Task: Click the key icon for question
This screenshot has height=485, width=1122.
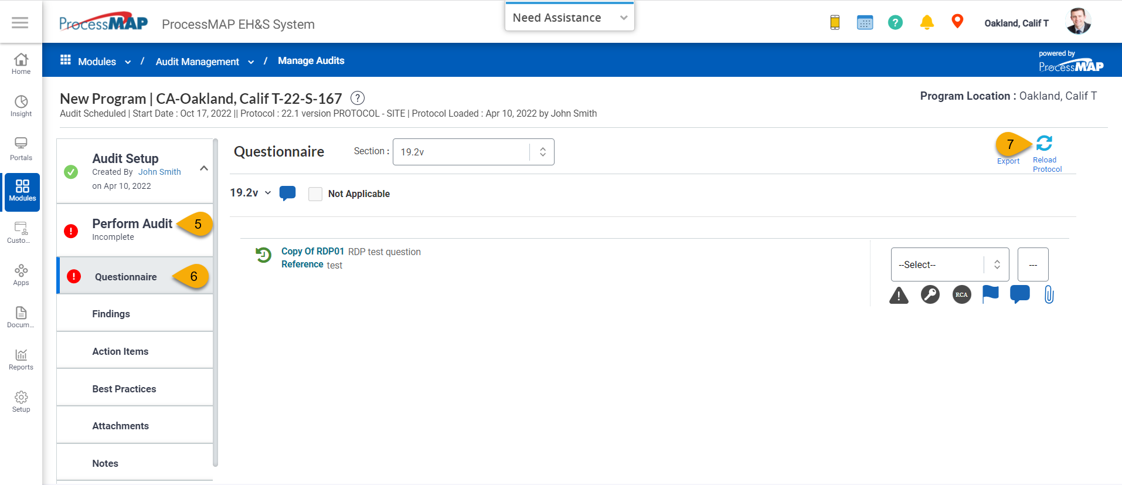Action: (930, 294)
